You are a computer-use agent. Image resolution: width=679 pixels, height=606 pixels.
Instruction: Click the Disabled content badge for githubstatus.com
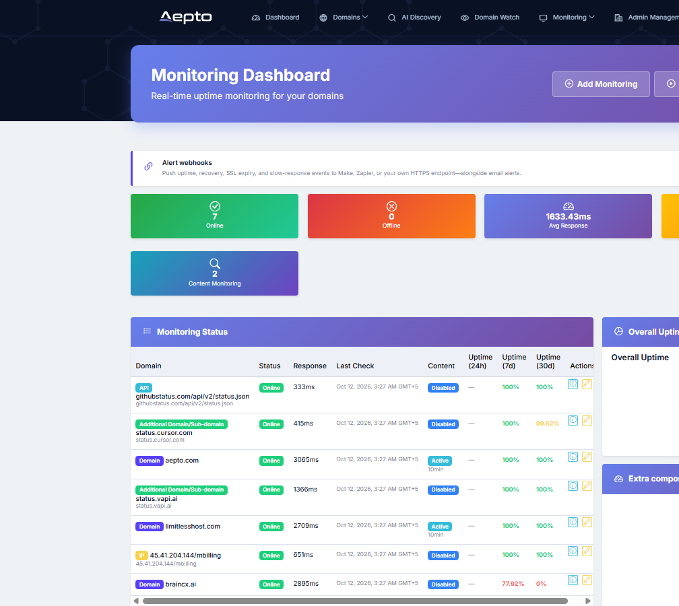click(x=443, y=388)
